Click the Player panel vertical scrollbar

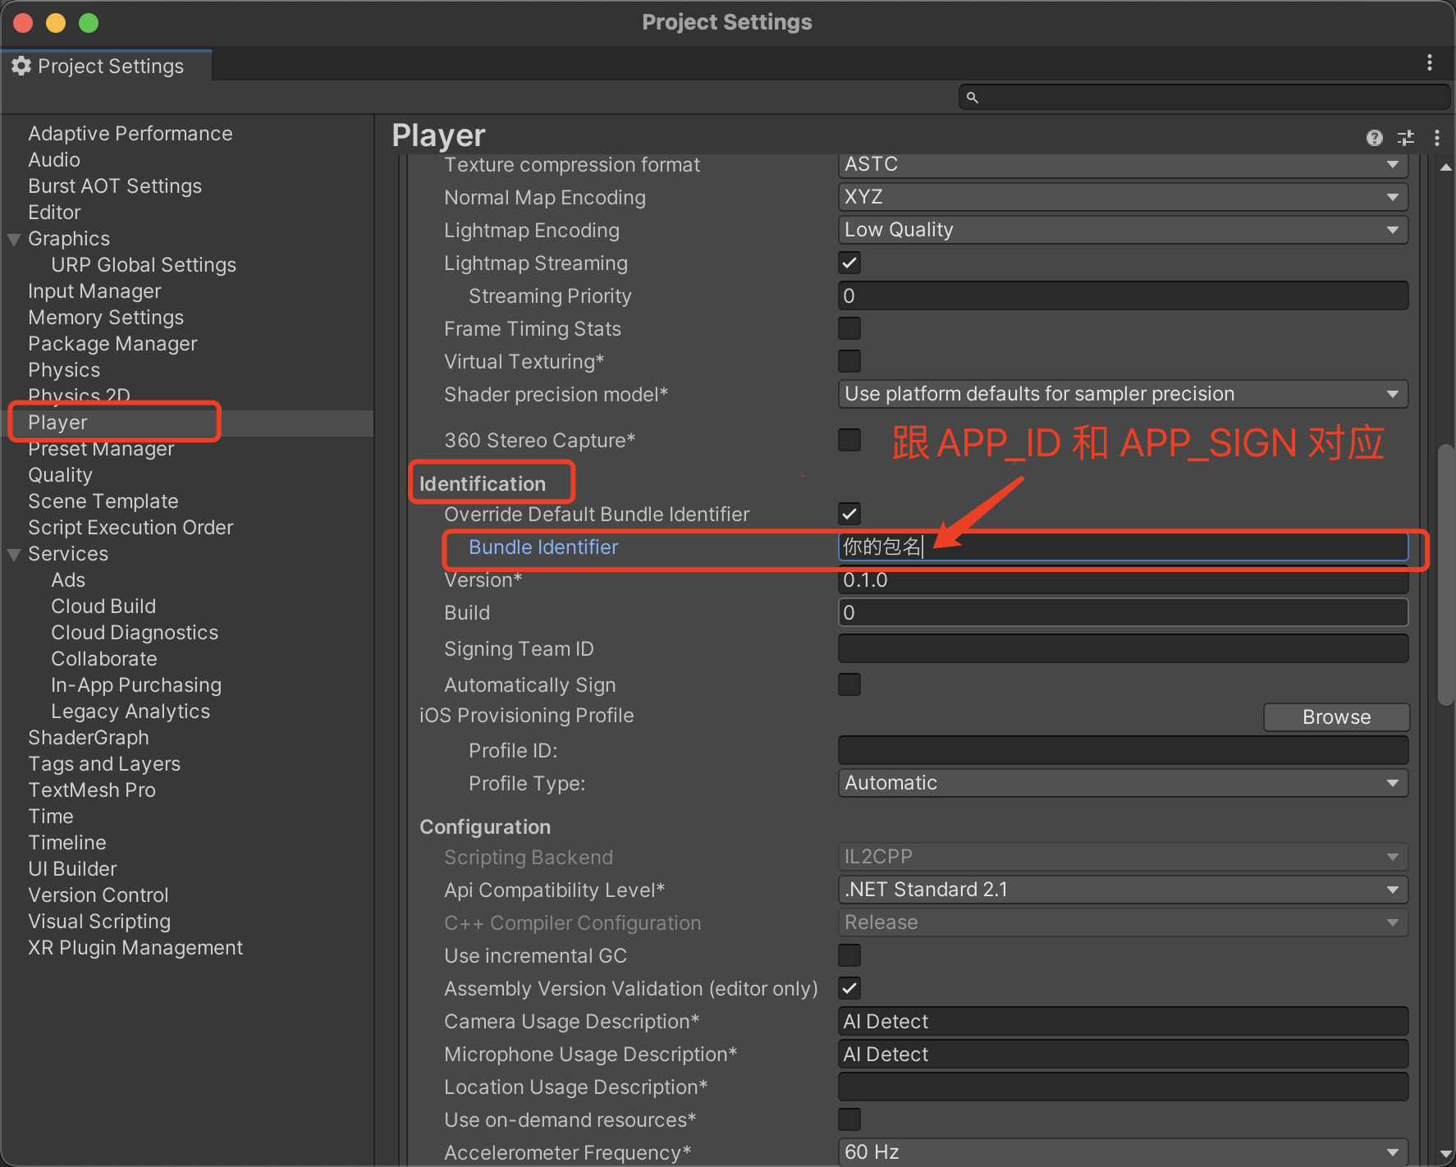[1445, 574]
